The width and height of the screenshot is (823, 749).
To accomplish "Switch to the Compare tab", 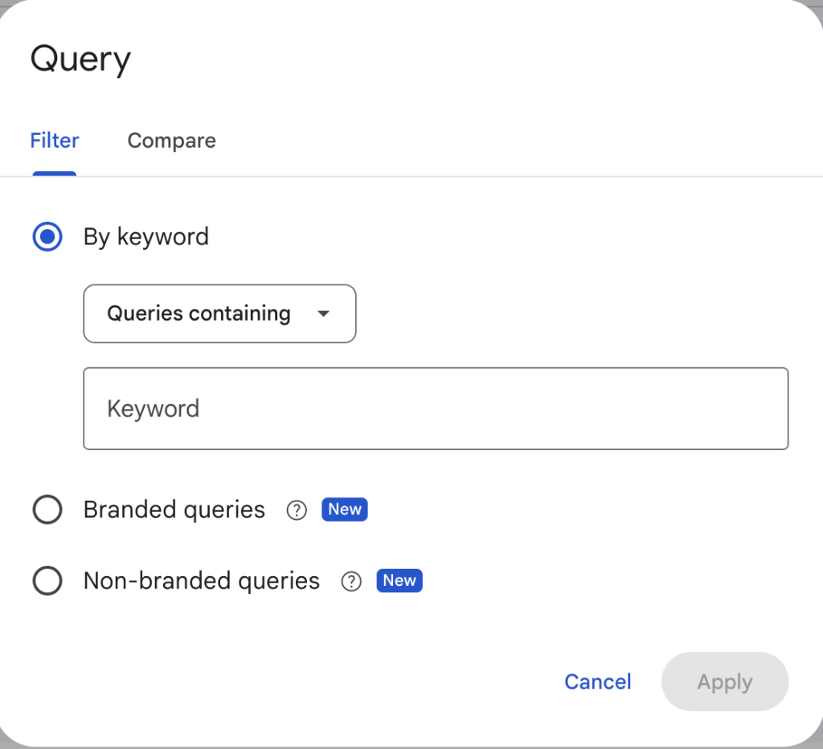I will coord(171,141).
